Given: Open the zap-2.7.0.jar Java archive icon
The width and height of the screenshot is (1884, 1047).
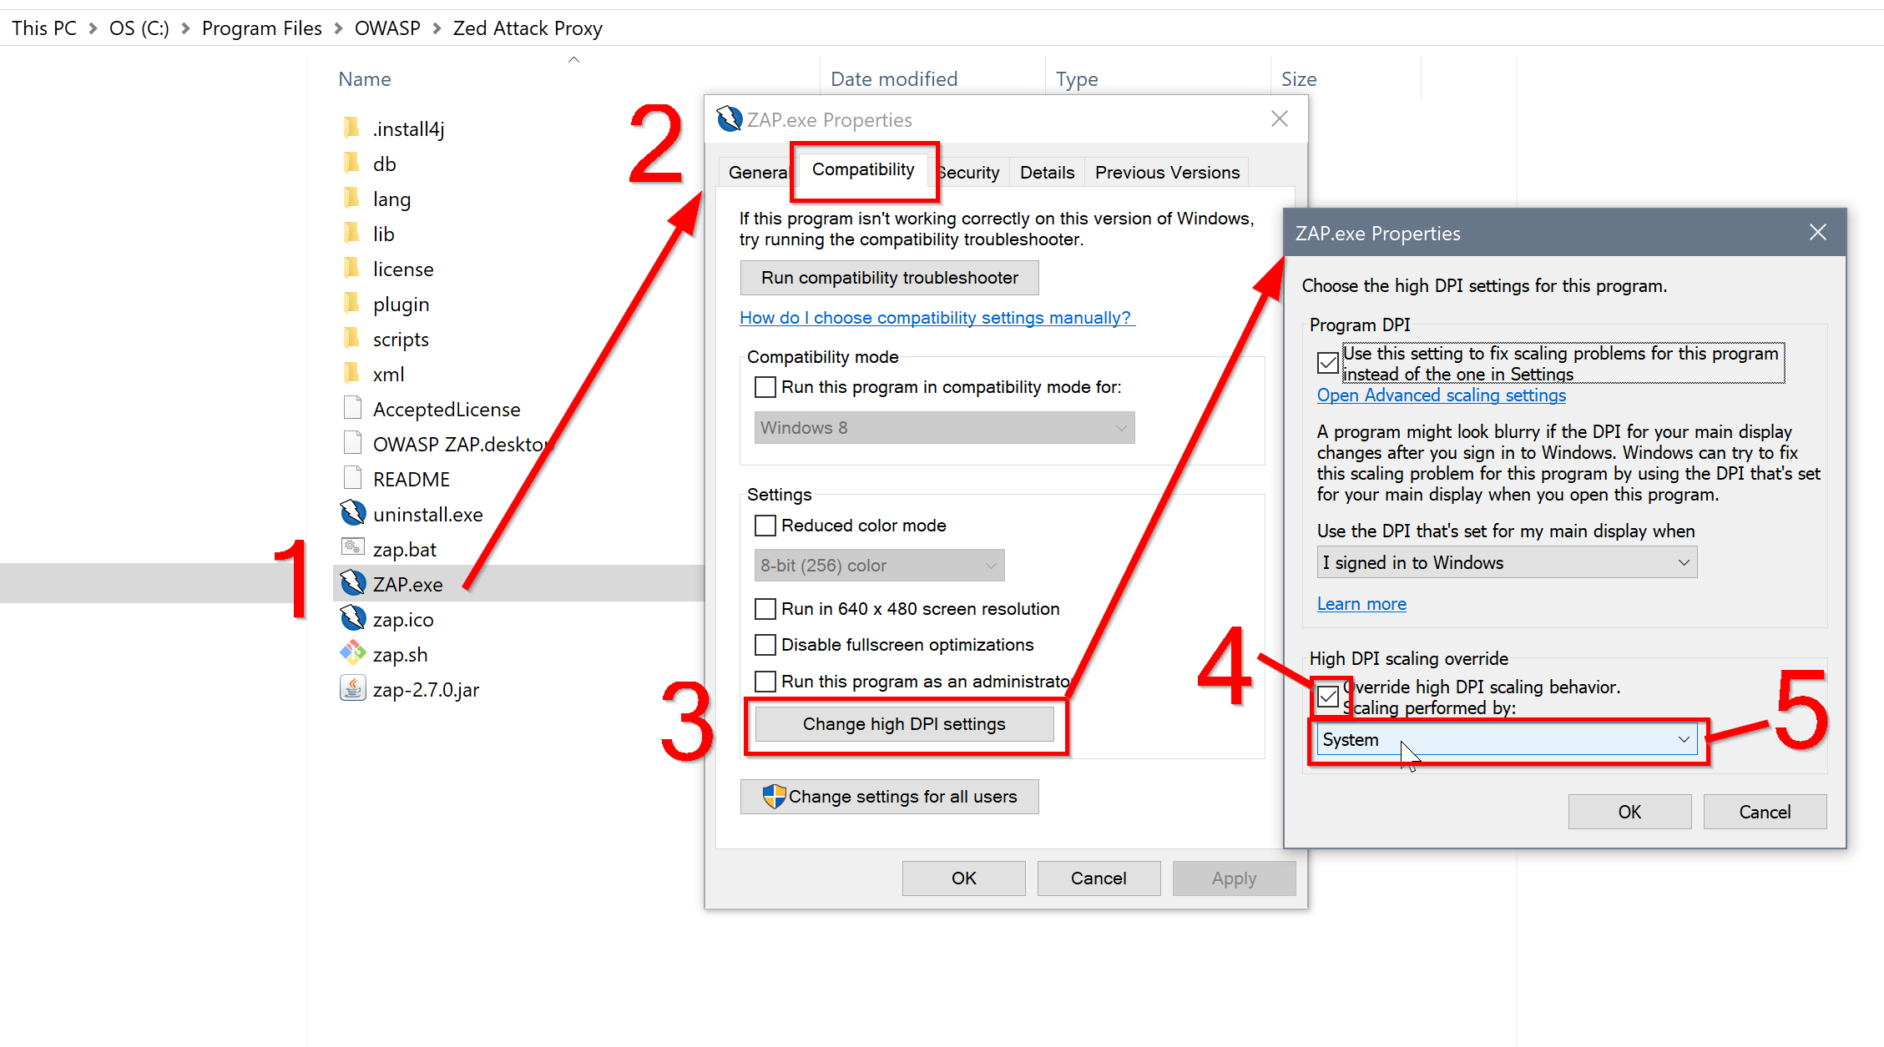Looking at the screenshot, I should tap(352, 688).
